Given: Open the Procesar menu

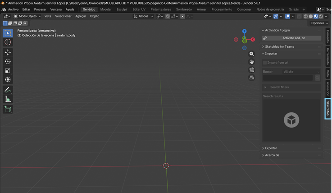Looking at the screenshot, I should coord(40,9).
